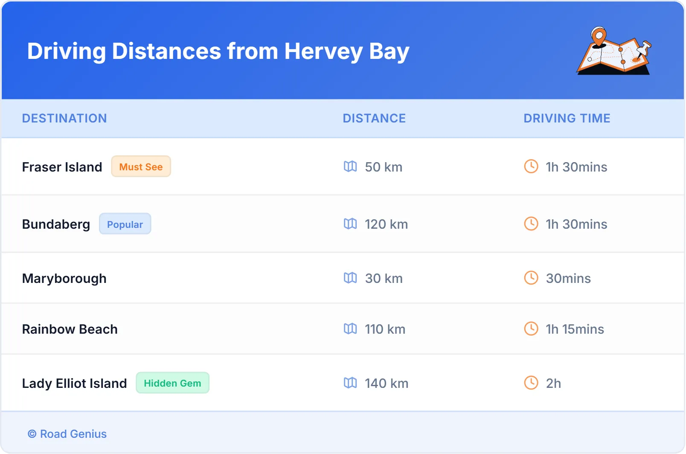Click the 110 km distance value
This screenshot has height=454, width=686.
[x=385, y=329]
